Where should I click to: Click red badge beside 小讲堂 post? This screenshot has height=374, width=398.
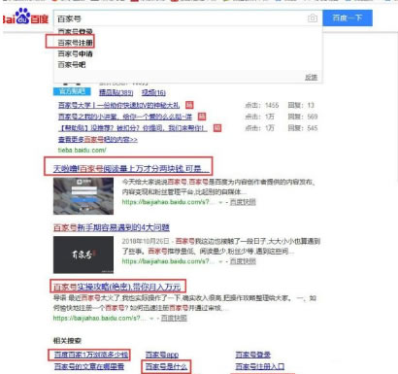202,117
